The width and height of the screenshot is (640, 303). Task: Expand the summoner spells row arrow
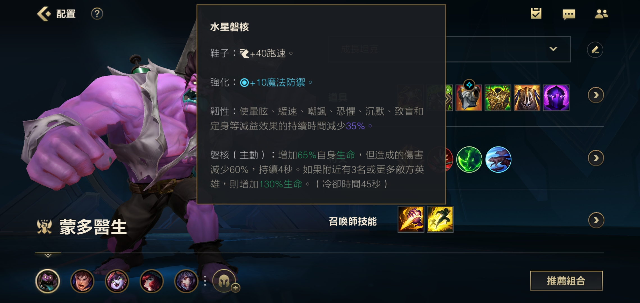596,220
